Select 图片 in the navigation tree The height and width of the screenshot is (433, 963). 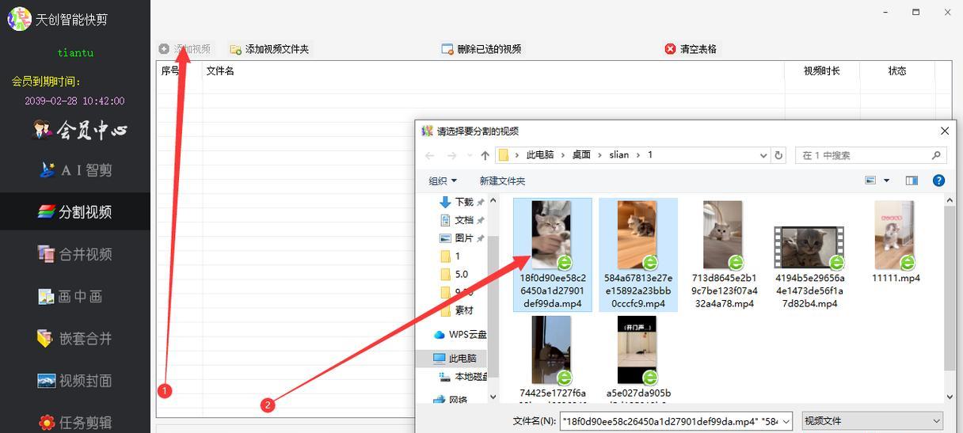tap(463, 238)
